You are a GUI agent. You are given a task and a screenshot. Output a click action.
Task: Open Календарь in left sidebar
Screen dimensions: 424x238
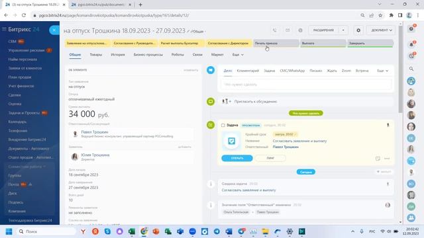(17, 122)
